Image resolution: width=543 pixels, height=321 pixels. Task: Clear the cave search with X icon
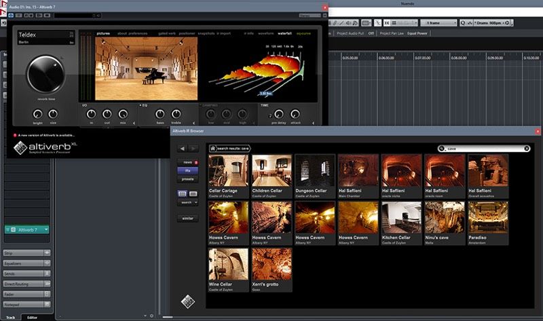coord(527,149)
